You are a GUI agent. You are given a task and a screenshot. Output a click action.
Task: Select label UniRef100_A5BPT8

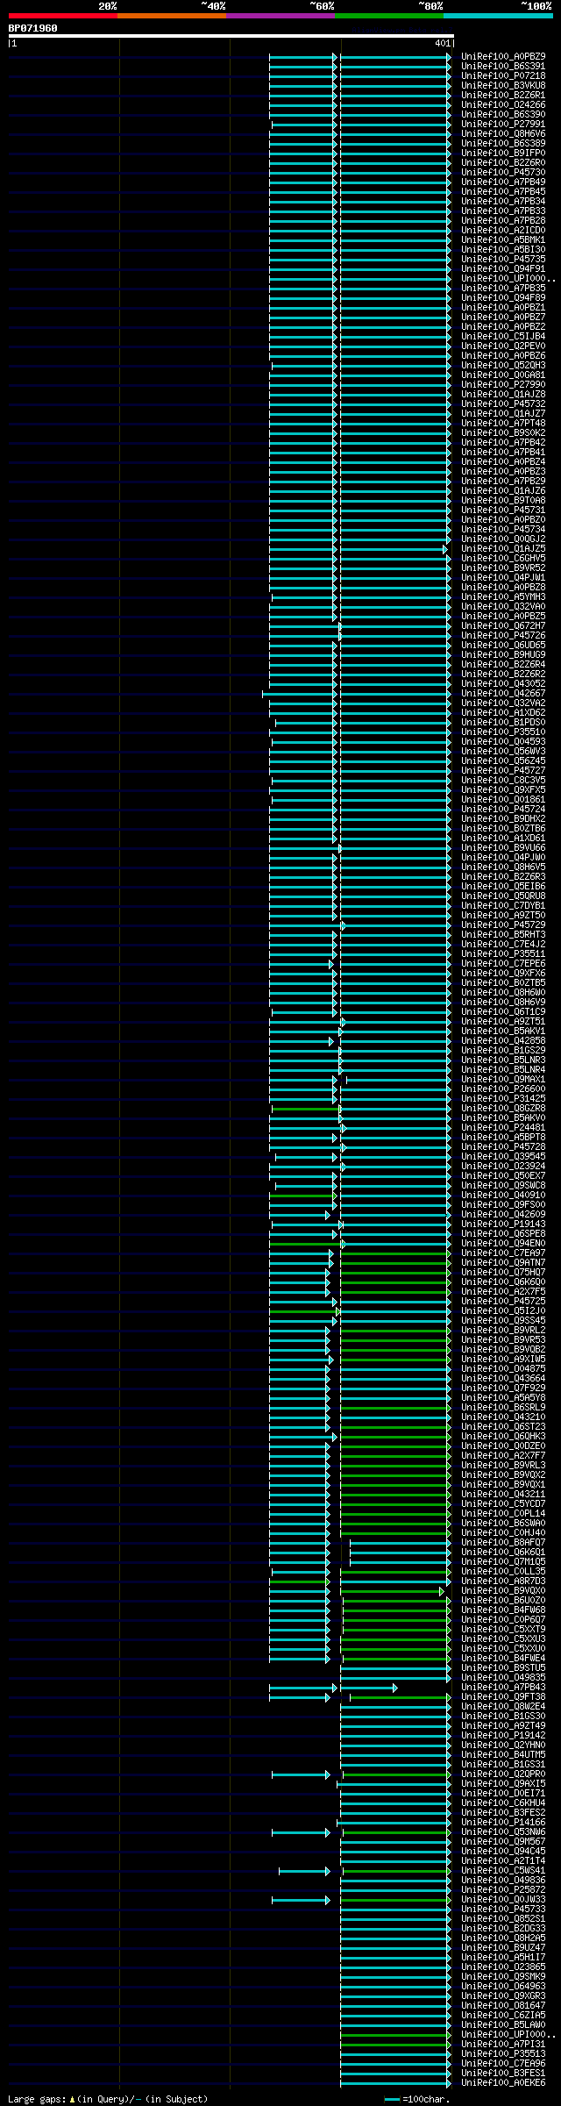point(503,1137)
